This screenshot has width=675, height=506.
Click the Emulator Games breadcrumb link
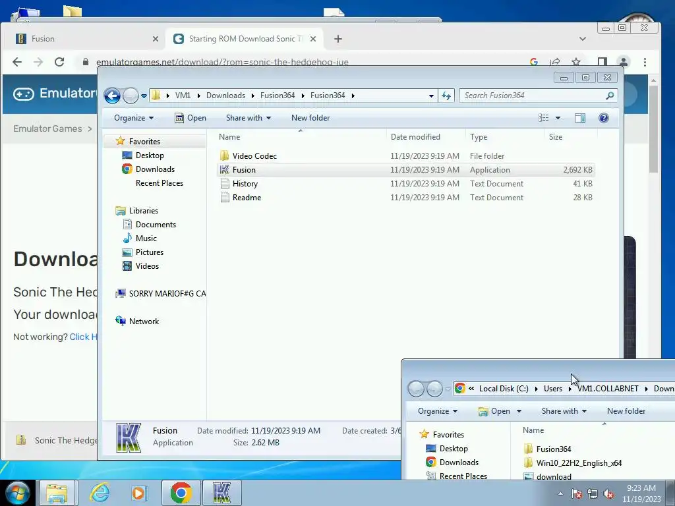(x=47, y=128)
